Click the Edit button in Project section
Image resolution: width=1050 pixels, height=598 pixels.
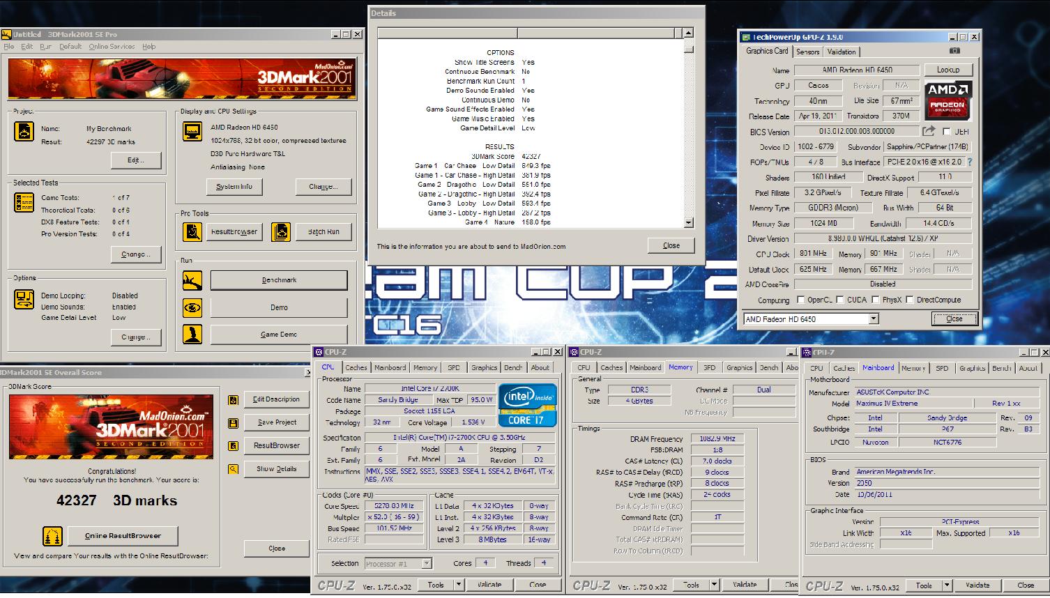136,160
